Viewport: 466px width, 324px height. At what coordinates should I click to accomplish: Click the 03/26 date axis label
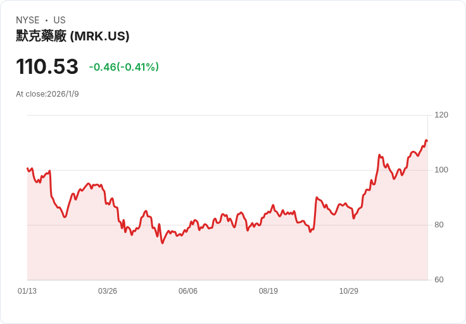coord(107,291)
